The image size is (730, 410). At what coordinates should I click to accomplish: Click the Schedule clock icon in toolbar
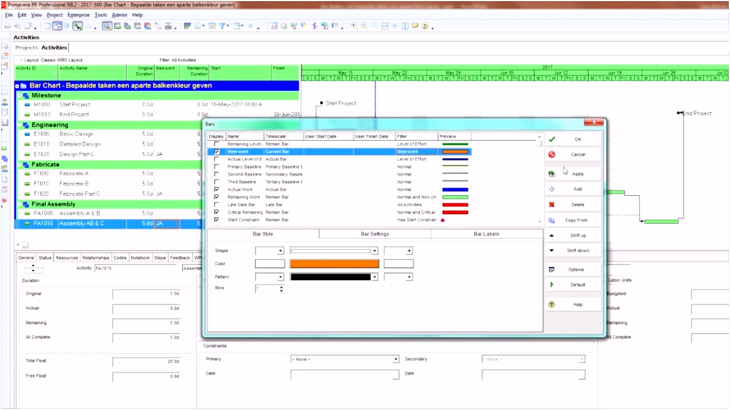[x=283, y=26]
